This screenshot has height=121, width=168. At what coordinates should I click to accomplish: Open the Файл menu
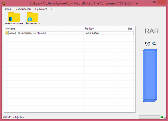pos(8,9)
